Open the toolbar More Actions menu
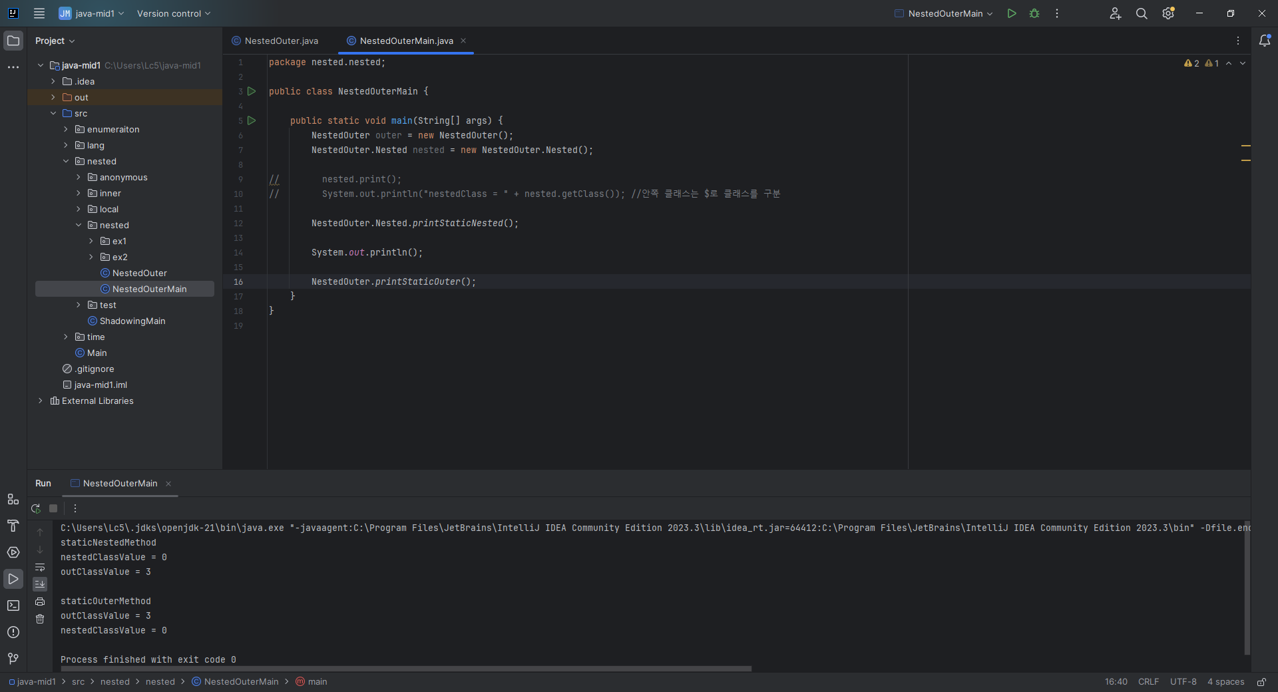1278x692 pixels. pyautogui.click(x=1057, y=13)
